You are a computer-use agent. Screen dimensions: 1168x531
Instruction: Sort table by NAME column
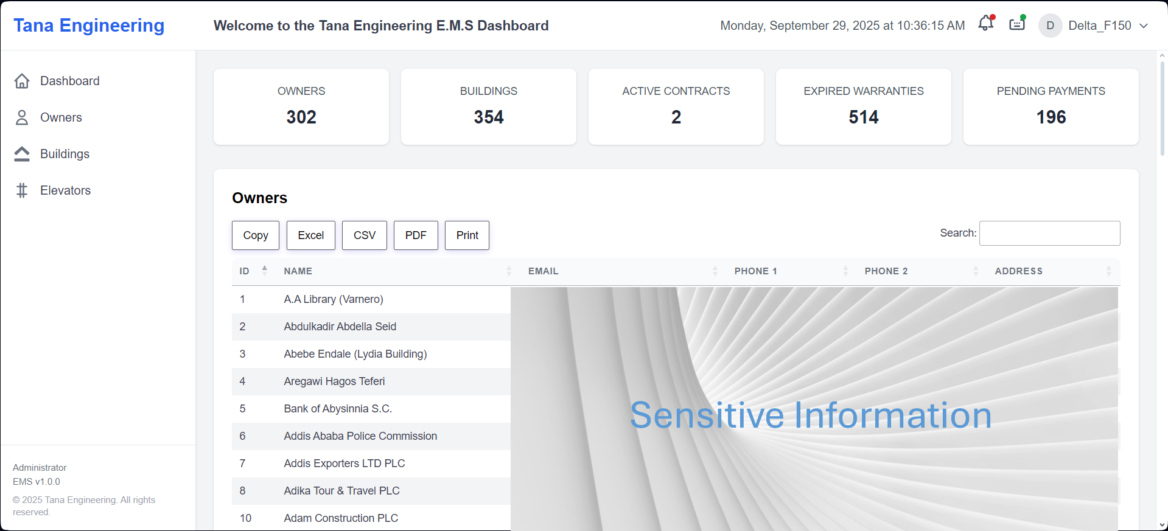point(398,271)
